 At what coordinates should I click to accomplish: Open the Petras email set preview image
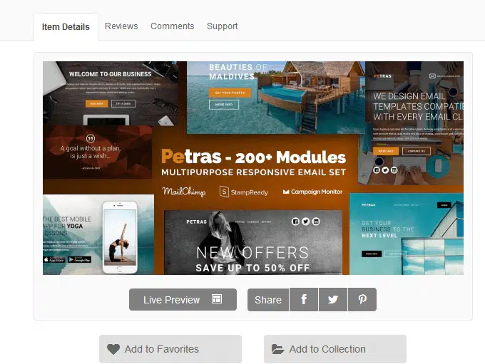[253, 168]
